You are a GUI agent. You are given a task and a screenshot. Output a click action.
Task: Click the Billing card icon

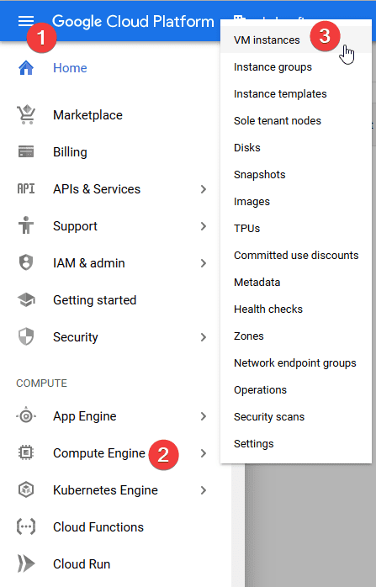[x=26, y=152]
